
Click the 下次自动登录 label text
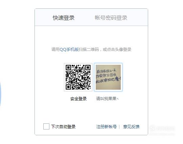click(63, 126)
